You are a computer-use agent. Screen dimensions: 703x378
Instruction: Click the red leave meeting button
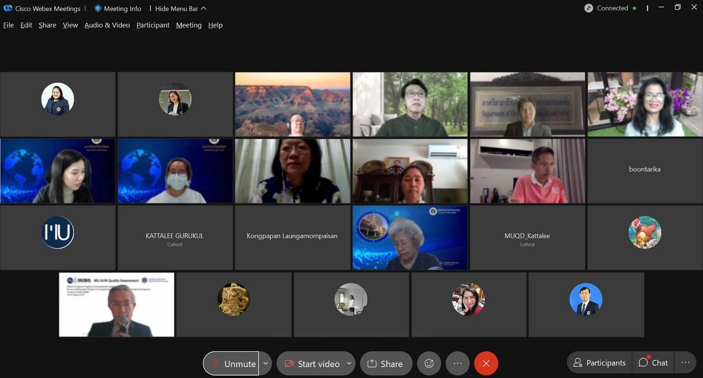486,363
